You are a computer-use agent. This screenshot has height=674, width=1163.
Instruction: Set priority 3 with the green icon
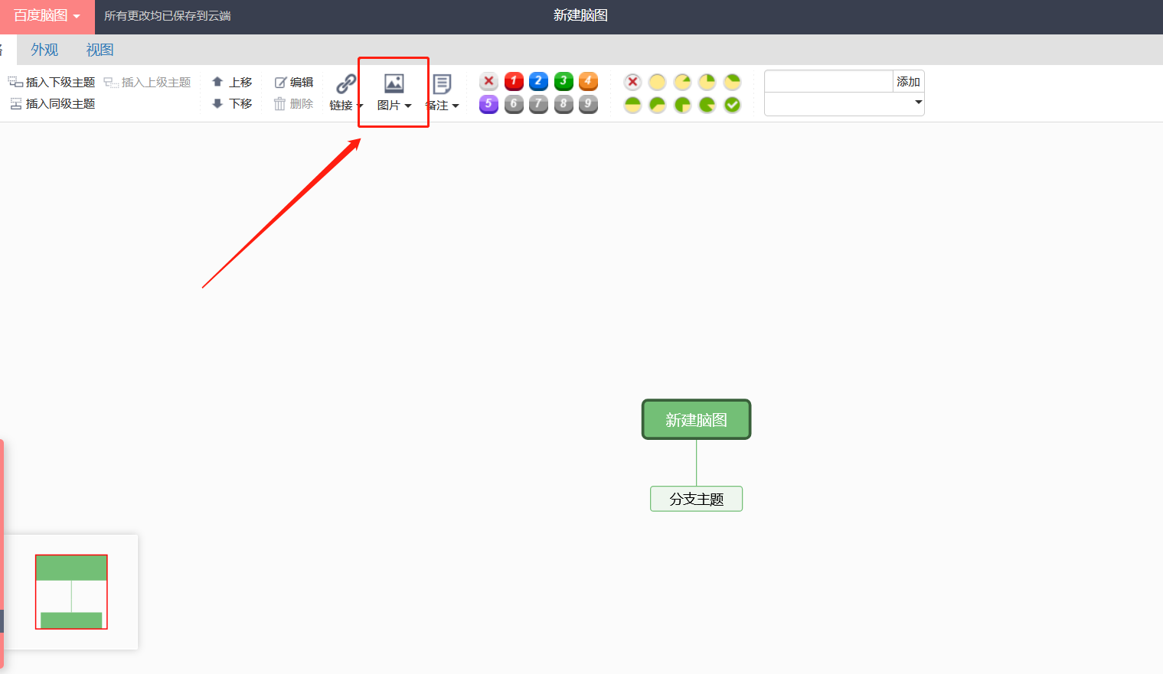point(564,81)
